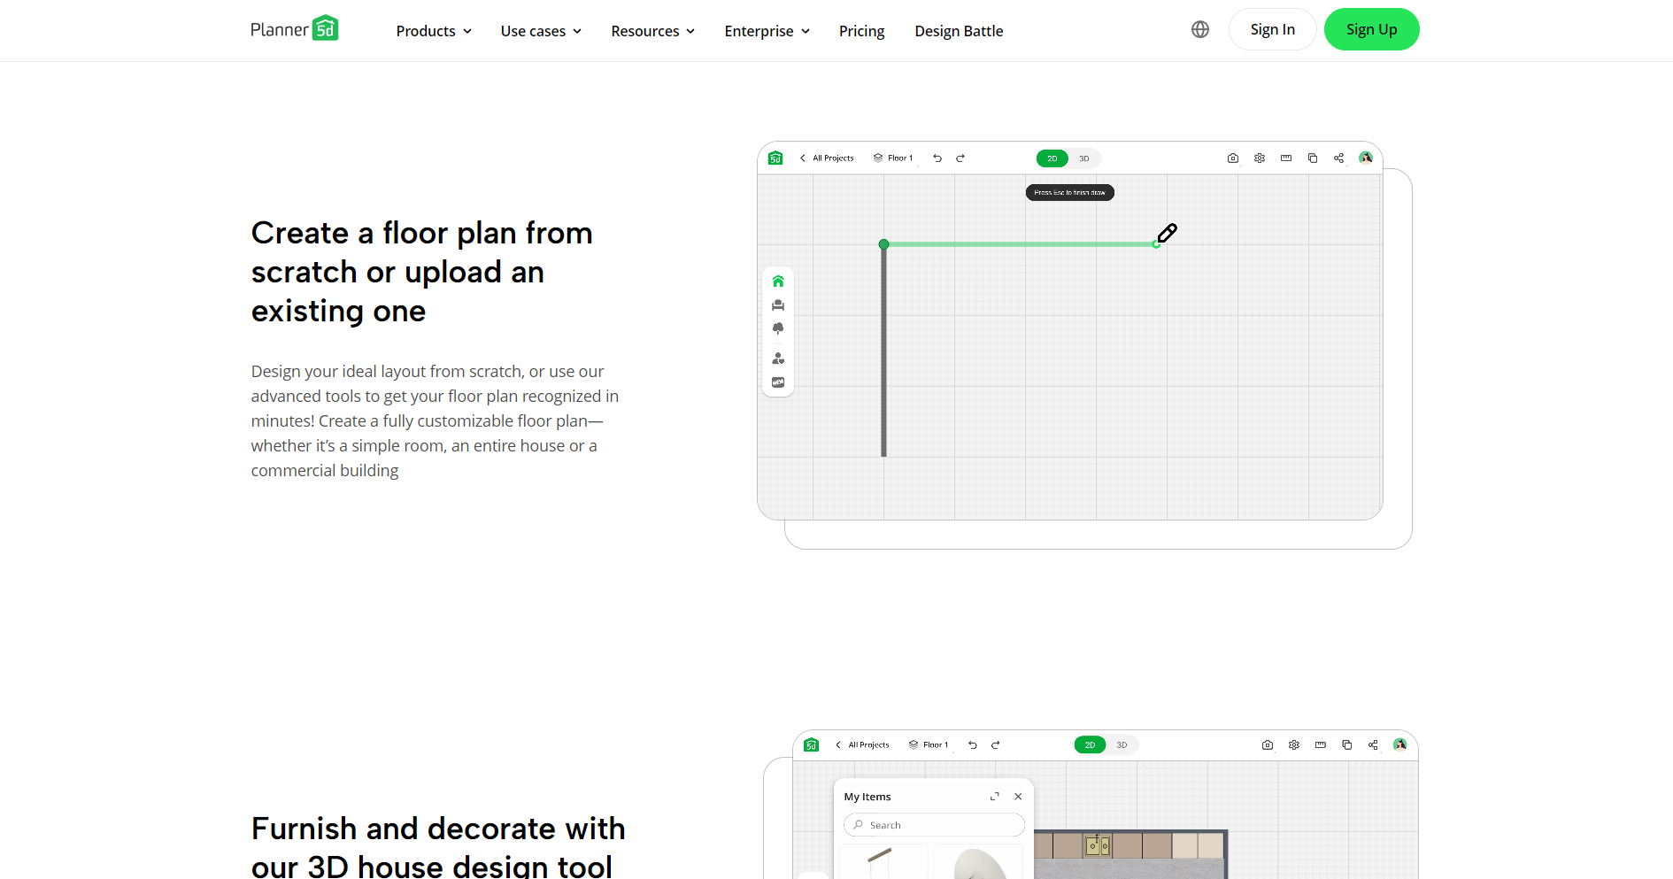The image size is (1673, 879).
Task: Switch the editor view to 3D
Action: tap(1084, 158)
